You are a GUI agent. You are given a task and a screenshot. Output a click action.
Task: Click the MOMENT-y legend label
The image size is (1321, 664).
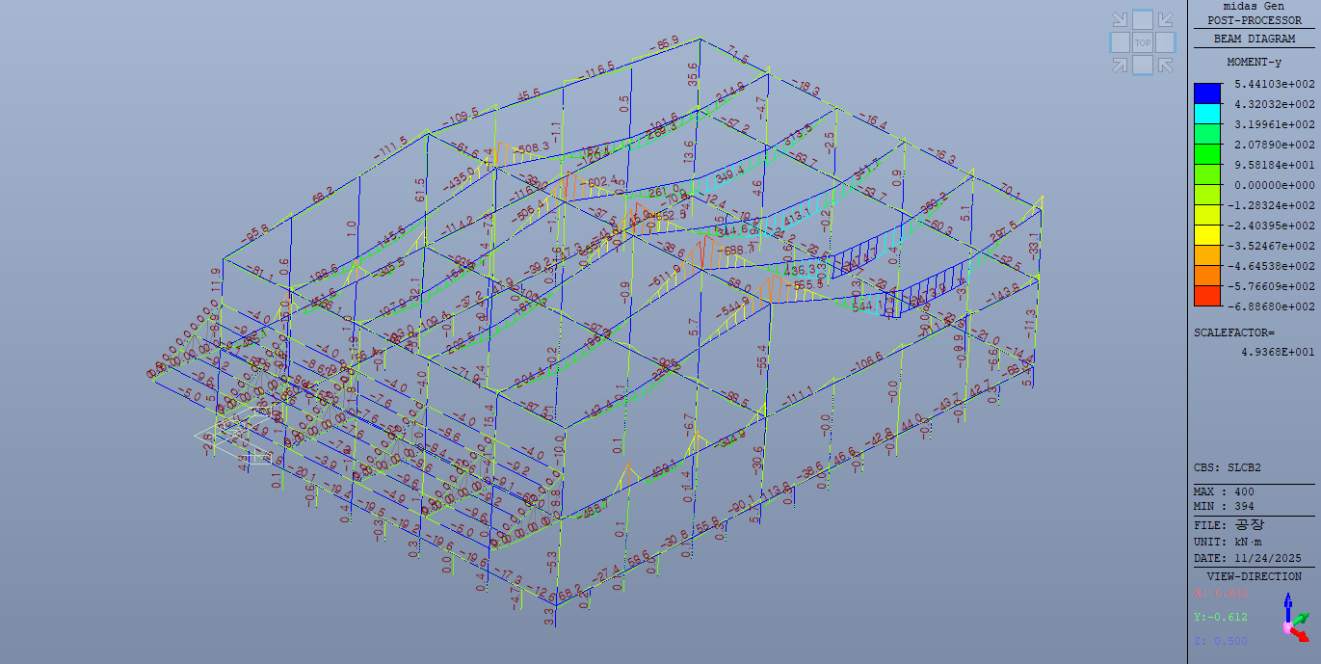(x=1253, y=62)
